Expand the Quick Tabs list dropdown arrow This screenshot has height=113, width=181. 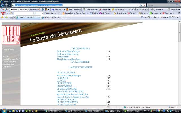14,18
